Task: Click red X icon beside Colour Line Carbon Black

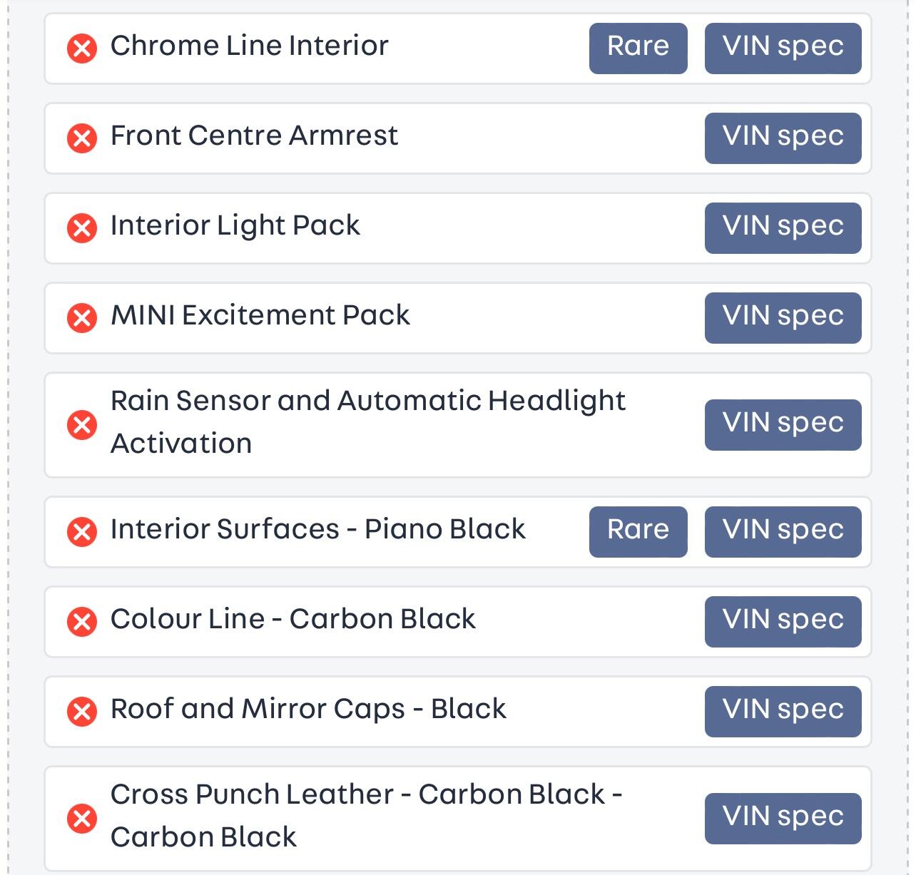Action: (82, 621)
